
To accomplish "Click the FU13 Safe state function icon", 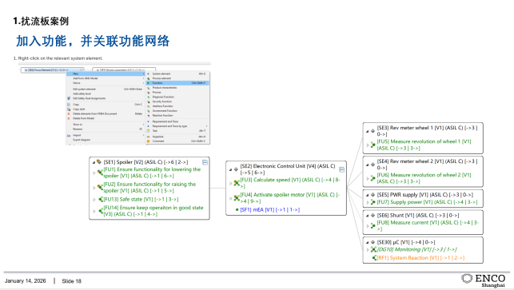I will click(101, 199).
